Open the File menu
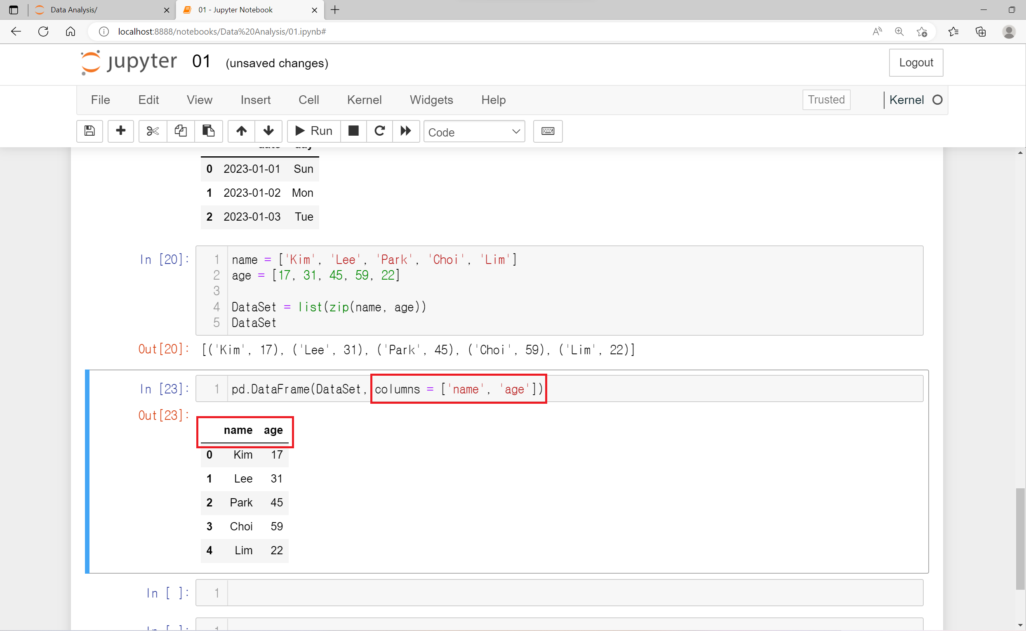1026x631 pixels. (100, 100)
